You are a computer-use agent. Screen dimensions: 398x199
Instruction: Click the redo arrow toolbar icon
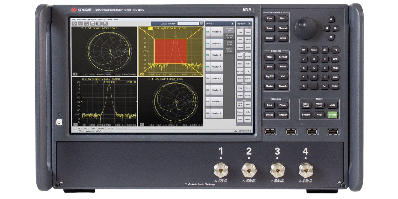(x=80, y=24)
